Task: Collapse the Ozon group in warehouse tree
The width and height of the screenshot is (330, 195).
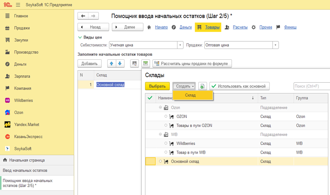Action: point(161,108)
